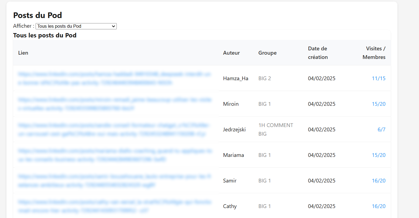Click Miroin's 15/20 visits count

coord(379,104)
